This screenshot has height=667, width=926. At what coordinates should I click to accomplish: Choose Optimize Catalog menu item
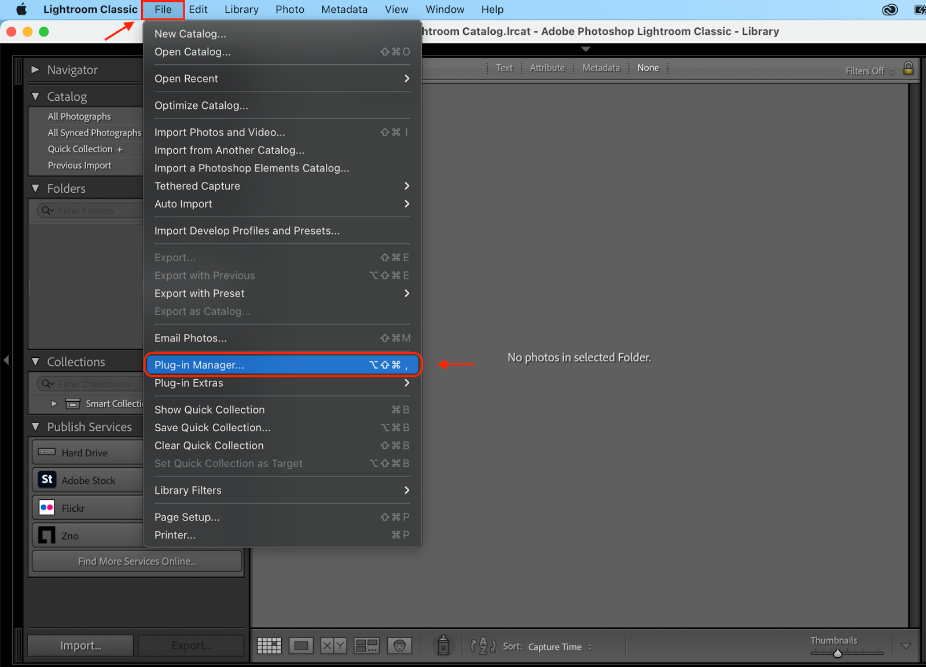click(x=282, y=105)
